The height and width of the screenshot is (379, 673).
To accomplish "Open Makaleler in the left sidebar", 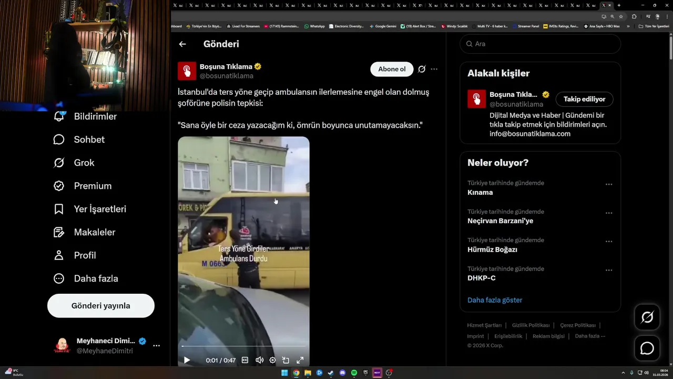I will (84, 232).
